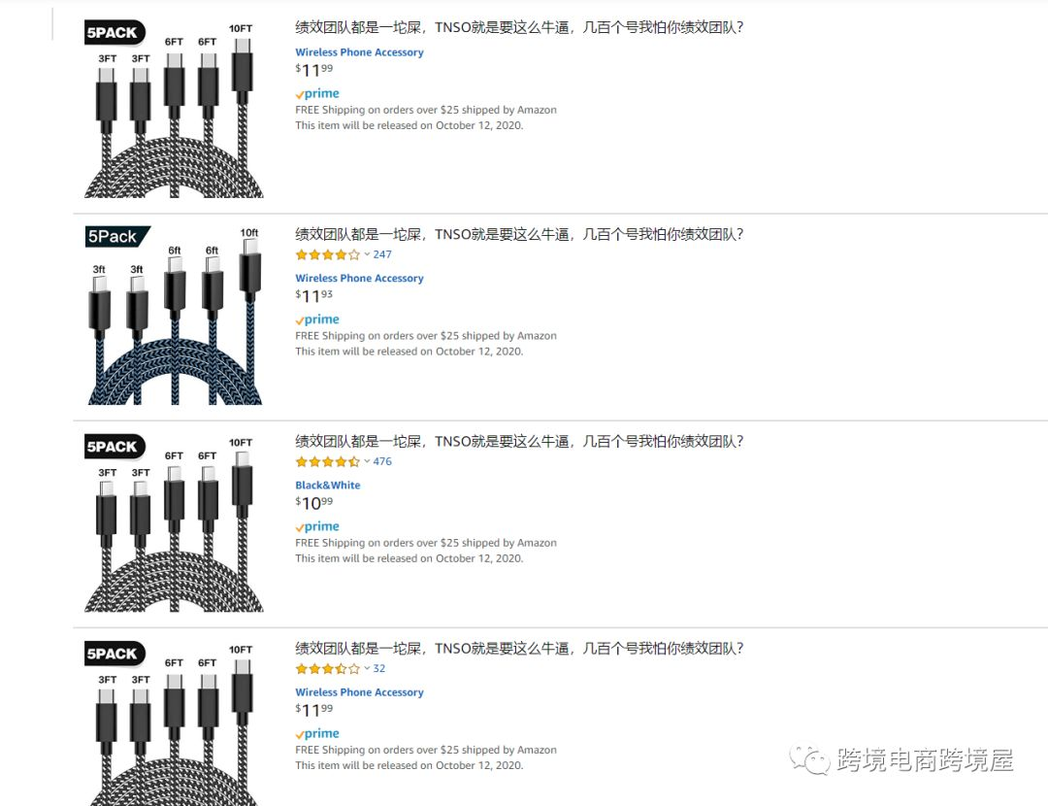Open Wireless Phone Accessory link on the unrated top listing
The height and width of the screenshot is (806, 1048).
point(359,52)
